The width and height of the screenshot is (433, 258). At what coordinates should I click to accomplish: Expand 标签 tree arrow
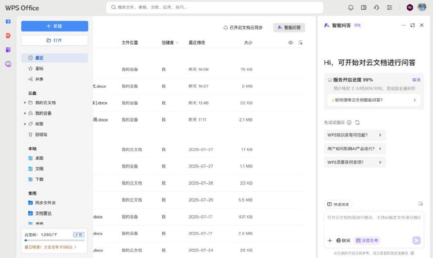25,124
